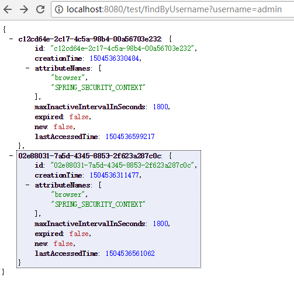The width and height of the screenshot is (294, 281).
Task: Click the browser forward arrow
Action: pyautogui.click(x=24, y=9)
